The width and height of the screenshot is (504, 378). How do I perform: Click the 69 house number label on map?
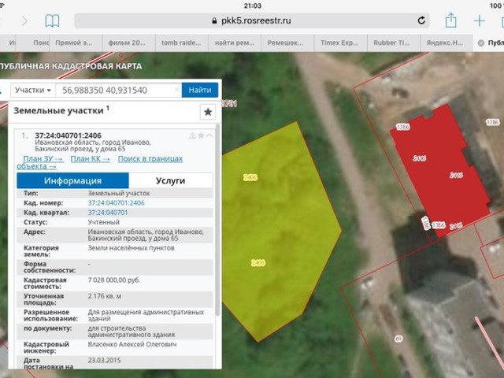click(x=398, y=339)
